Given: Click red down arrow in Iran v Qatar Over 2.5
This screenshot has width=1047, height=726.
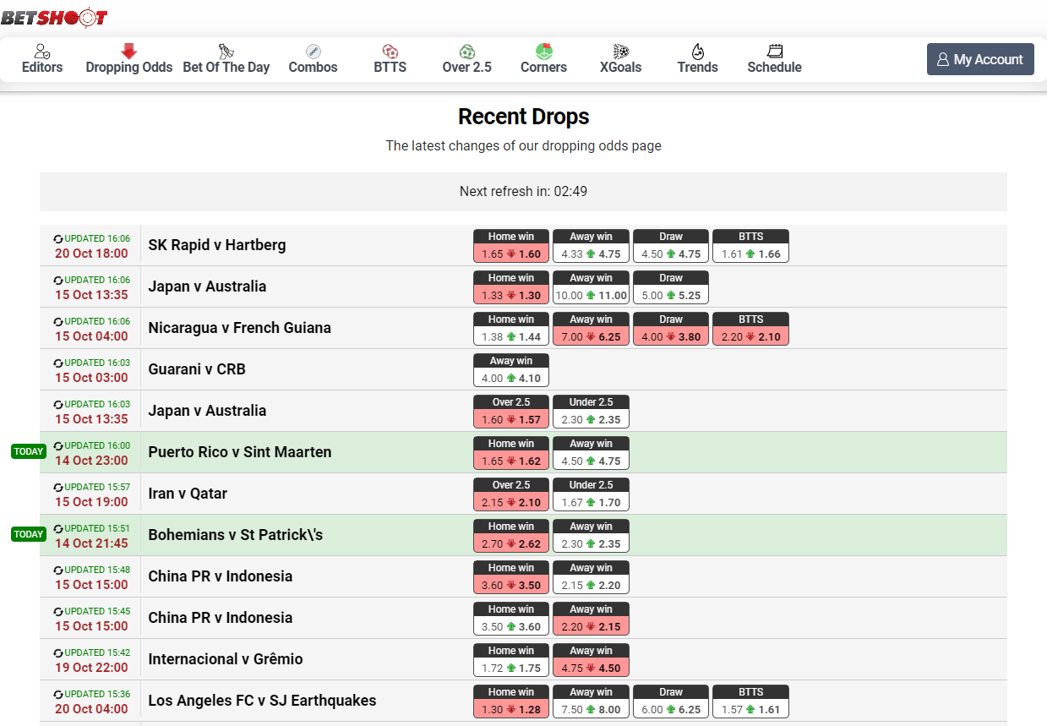Looking at the screenshot, I should (x=511, y=502).
